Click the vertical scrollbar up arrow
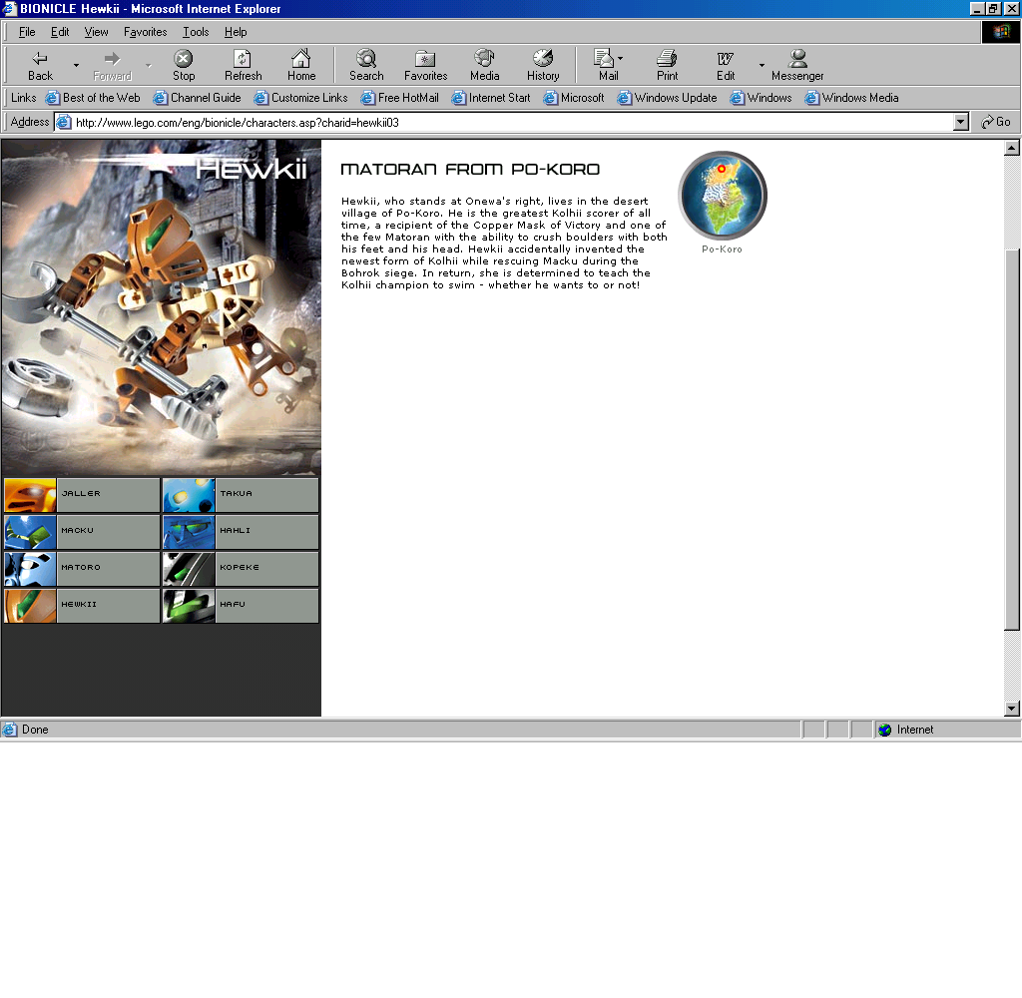The height and width of the screenshot is (998, 1022). point(1012,148)
